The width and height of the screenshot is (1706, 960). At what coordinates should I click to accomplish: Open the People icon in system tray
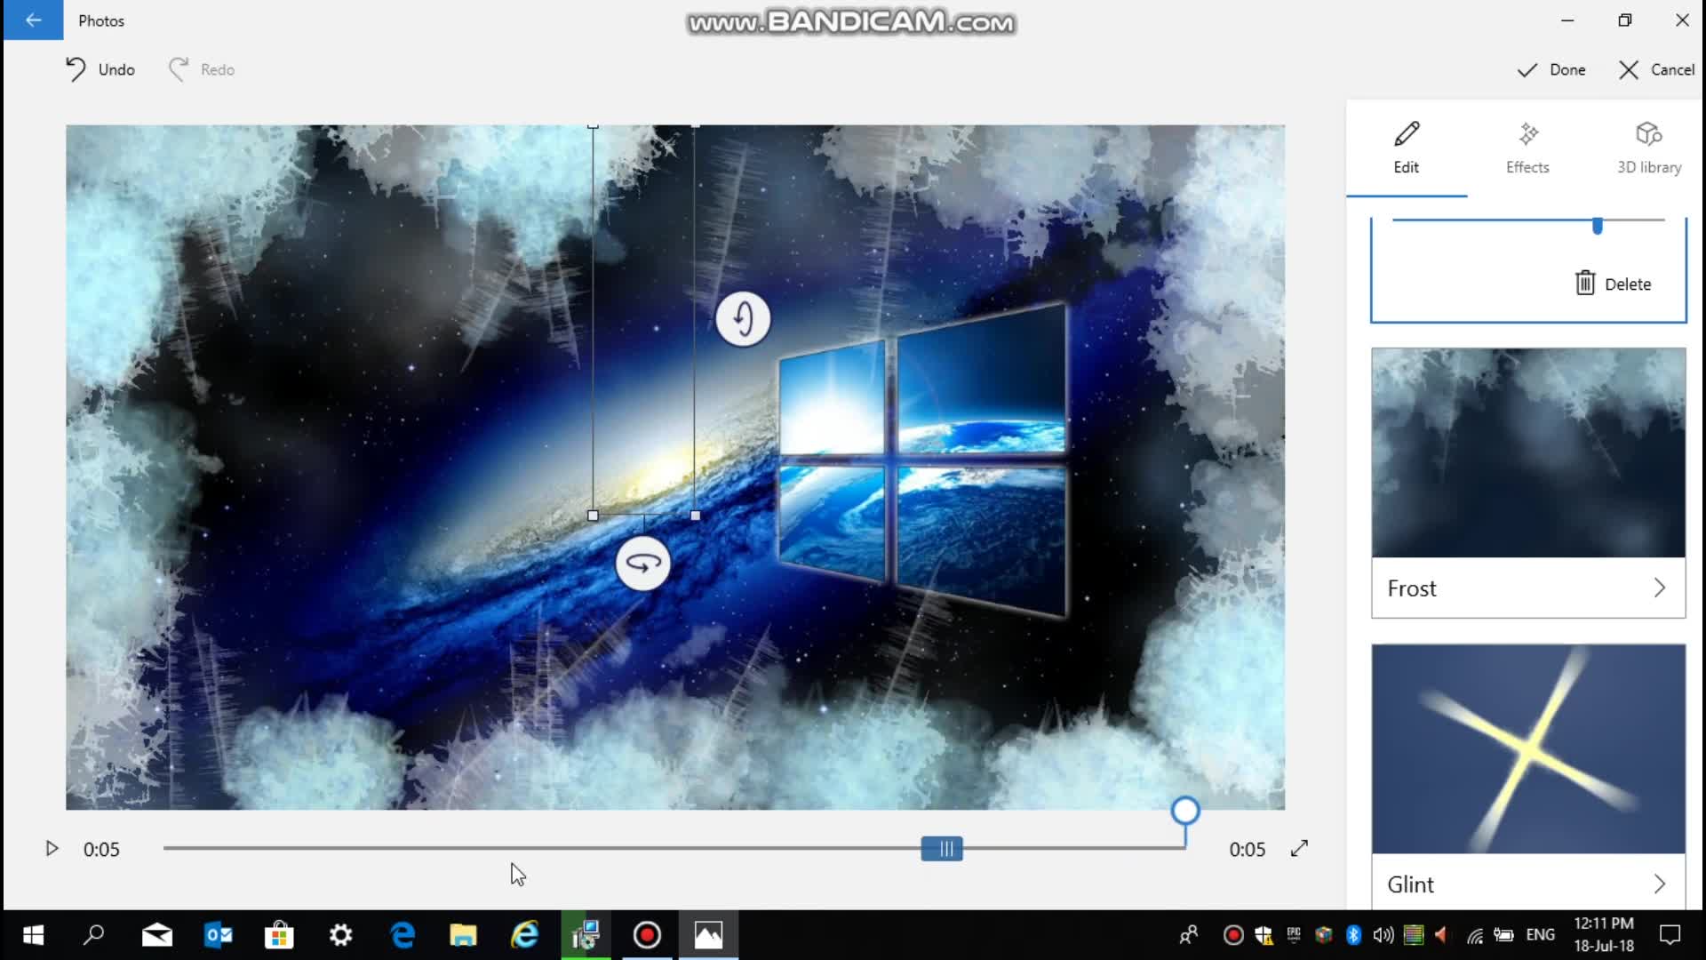[1188, 935]
